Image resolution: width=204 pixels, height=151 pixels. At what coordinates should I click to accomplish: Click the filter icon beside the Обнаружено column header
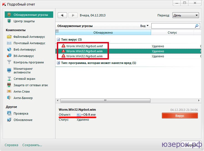57,31
